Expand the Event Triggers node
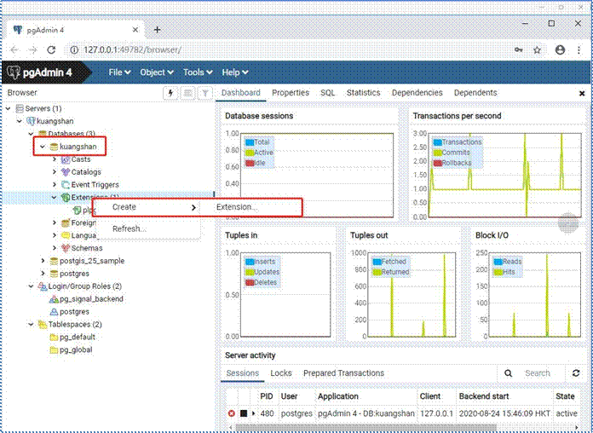 pyautogui.click(x=55, y=185)
